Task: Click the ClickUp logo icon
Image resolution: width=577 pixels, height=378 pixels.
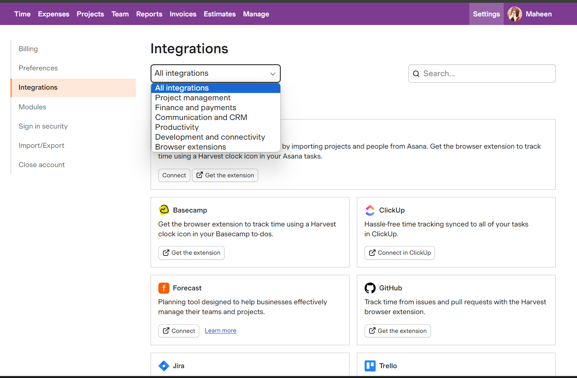Action: tap(370, 210)
